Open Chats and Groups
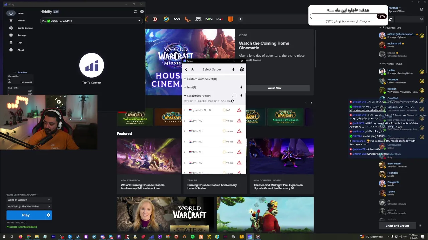Image resolution: width=428 pixels, height=240 pixels. [x=397, y=226]
